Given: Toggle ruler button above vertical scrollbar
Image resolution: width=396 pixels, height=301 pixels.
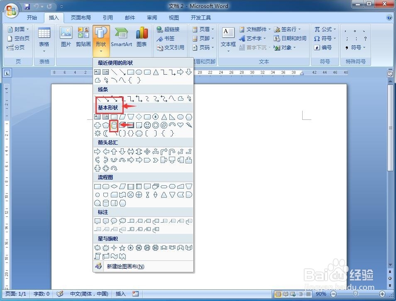Looking at the screenshot, I should point(390,73).
